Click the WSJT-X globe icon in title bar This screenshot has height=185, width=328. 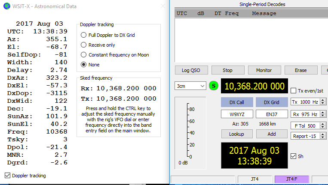6,6
